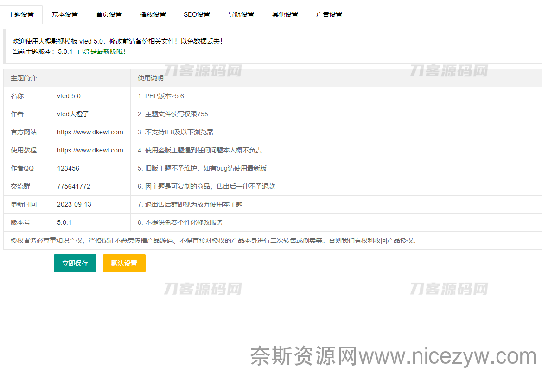Select the theme name value vfed 5.0
This screenshot has height=373, width=542.
(x=69, y=96)
